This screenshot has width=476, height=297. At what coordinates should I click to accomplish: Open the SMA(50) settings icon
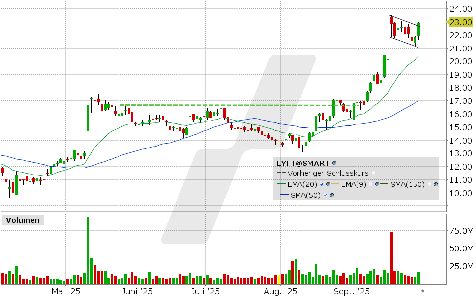point(331,196)
